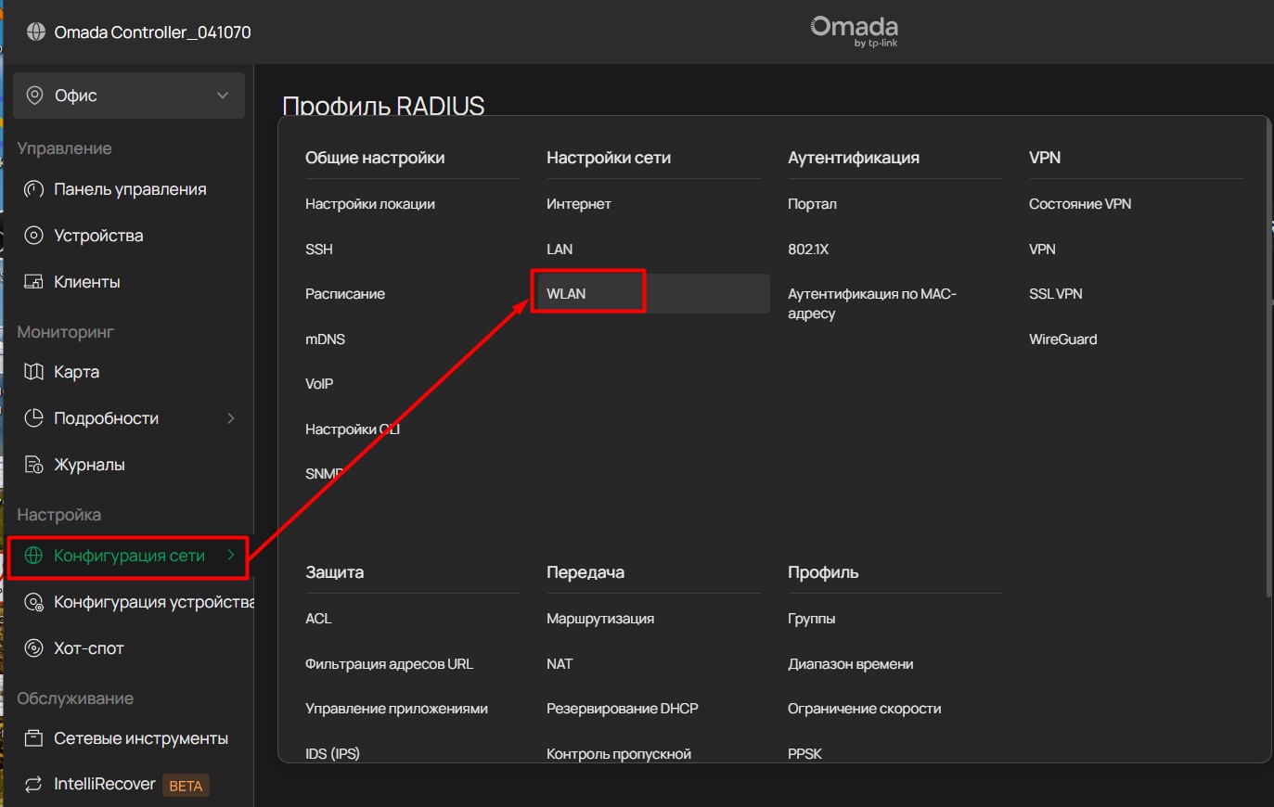Click the Панель управления dashboard icon
Viewport: 1274px width, 807px height.
tap(34, 189)
